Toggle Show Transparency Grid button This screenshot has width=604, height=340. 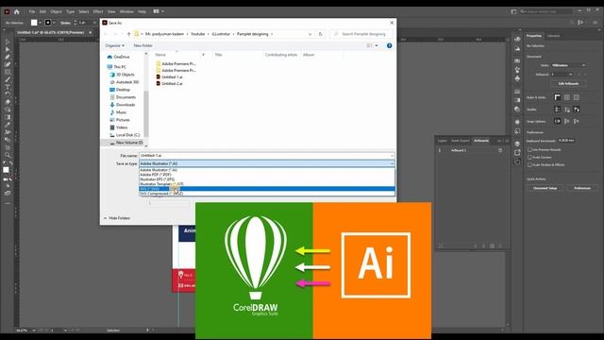577,97
